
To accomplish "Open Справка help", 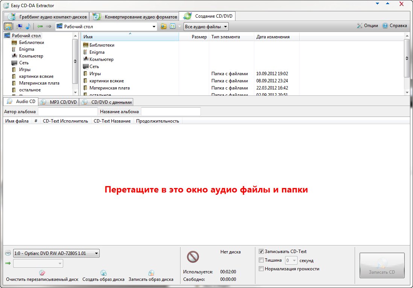I will (x=395, y=26).
